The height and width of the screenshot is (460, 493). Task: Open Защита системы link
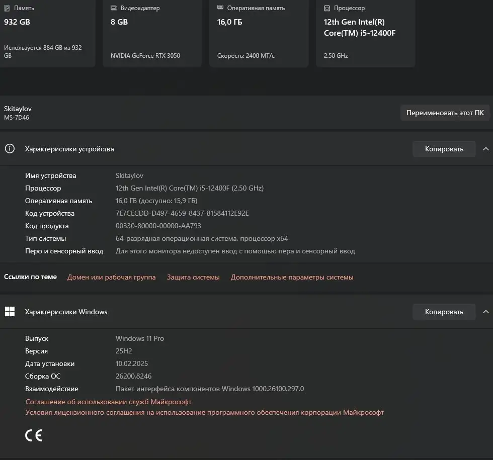193,277
